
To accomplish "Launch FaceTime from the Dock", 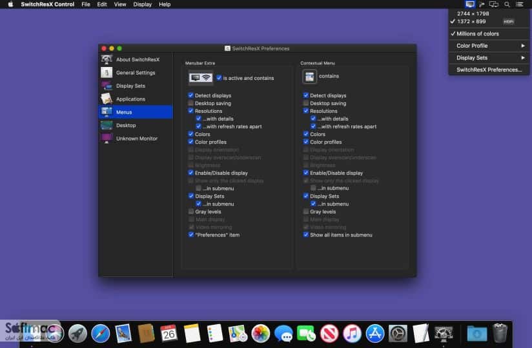I will click(x=306, y=333).
